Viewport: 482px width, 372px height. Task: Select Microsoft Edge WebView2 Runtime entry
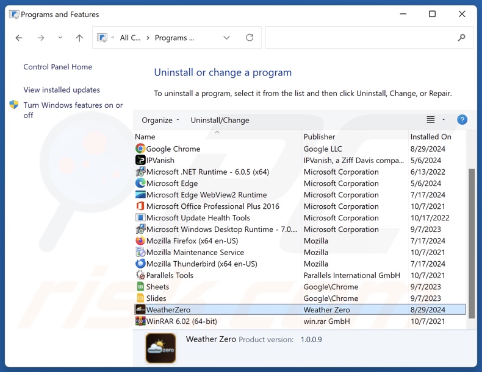point(207,195)
